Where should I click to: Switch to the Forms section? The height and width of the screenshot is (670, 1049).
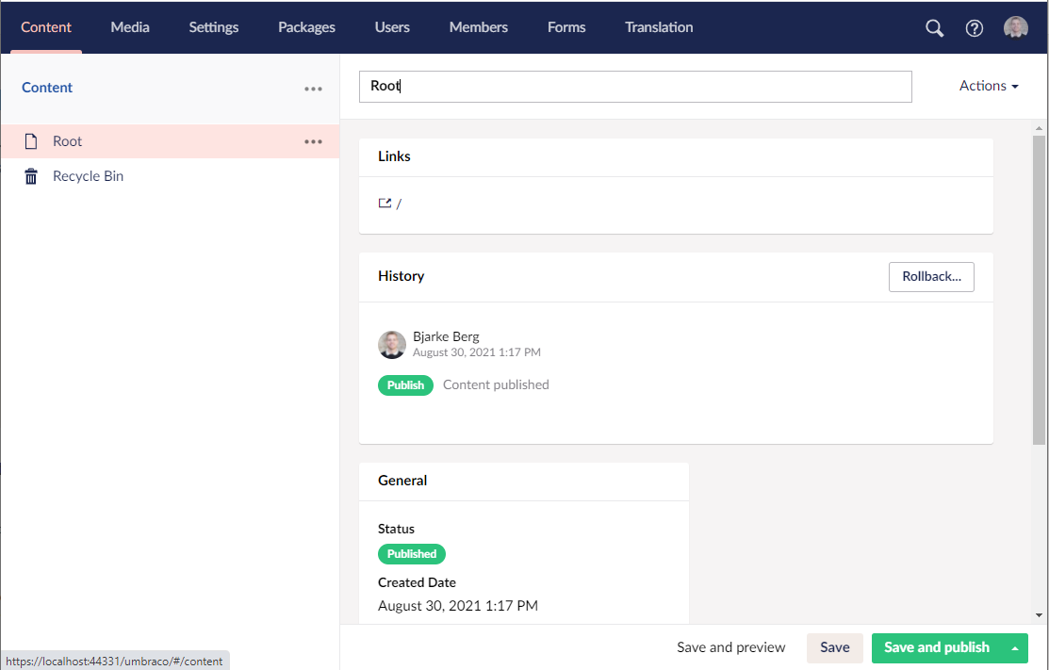coord(565,27)
